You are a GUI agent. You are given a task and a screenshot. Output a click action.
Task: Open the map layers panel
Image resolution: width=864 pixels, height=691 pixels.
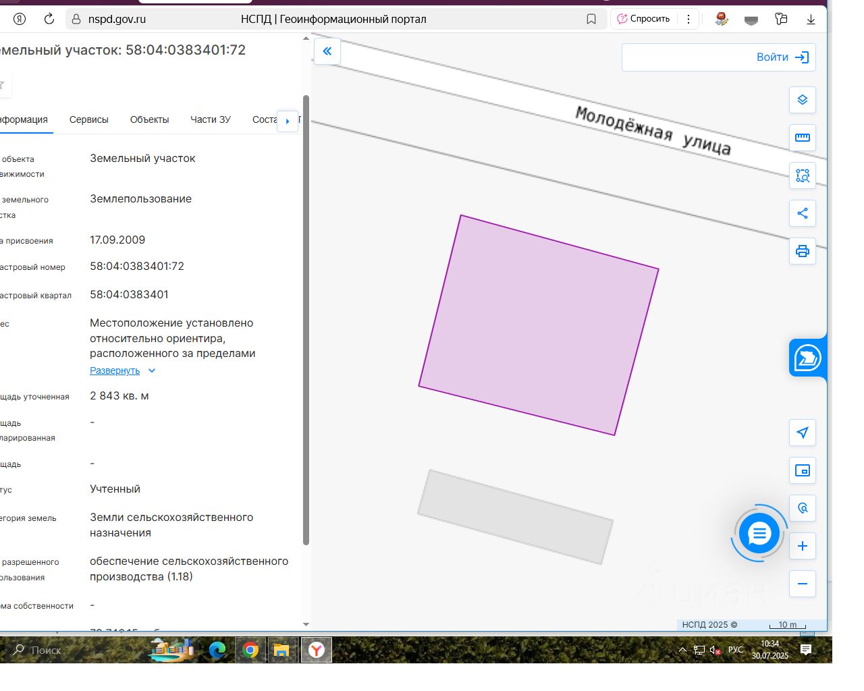click(803, 100)
